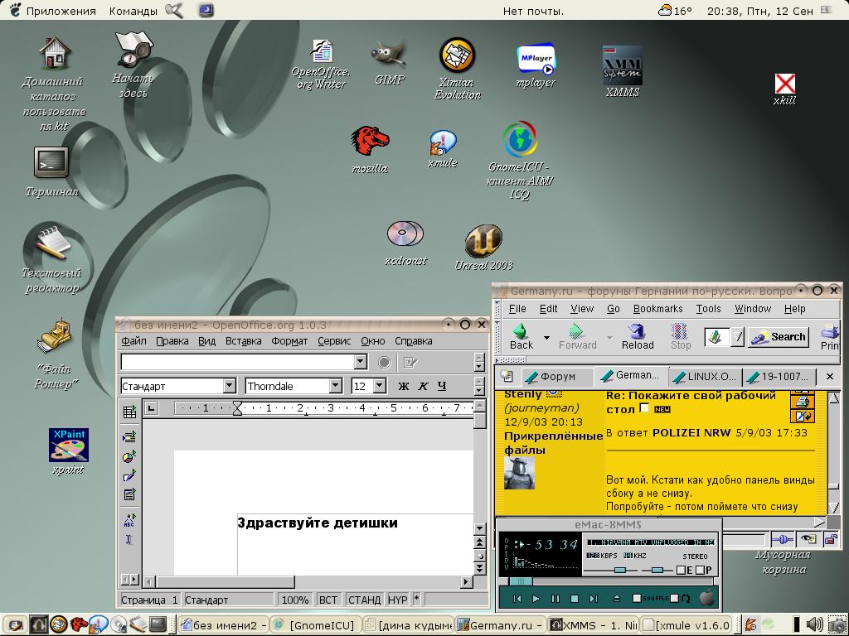Click the XMMS stop button
The width and height of the screenshot is (849, 636).
pos(575,599)
